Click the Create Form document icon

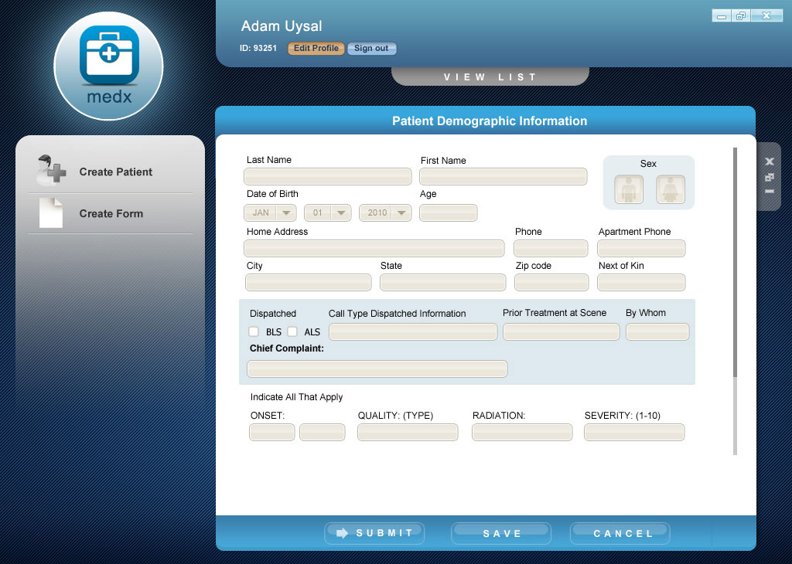[51, 213]
